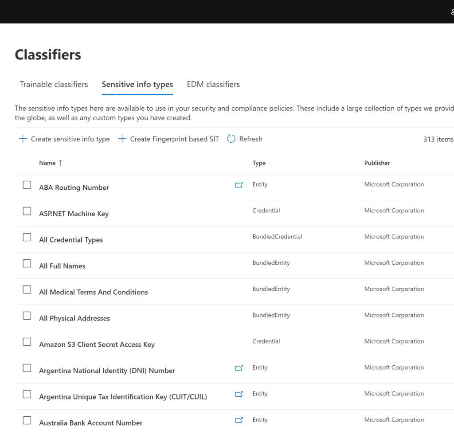454x434 pixels.
Task: Select the All Credential Types checkbox
Action: click(27, 237)
